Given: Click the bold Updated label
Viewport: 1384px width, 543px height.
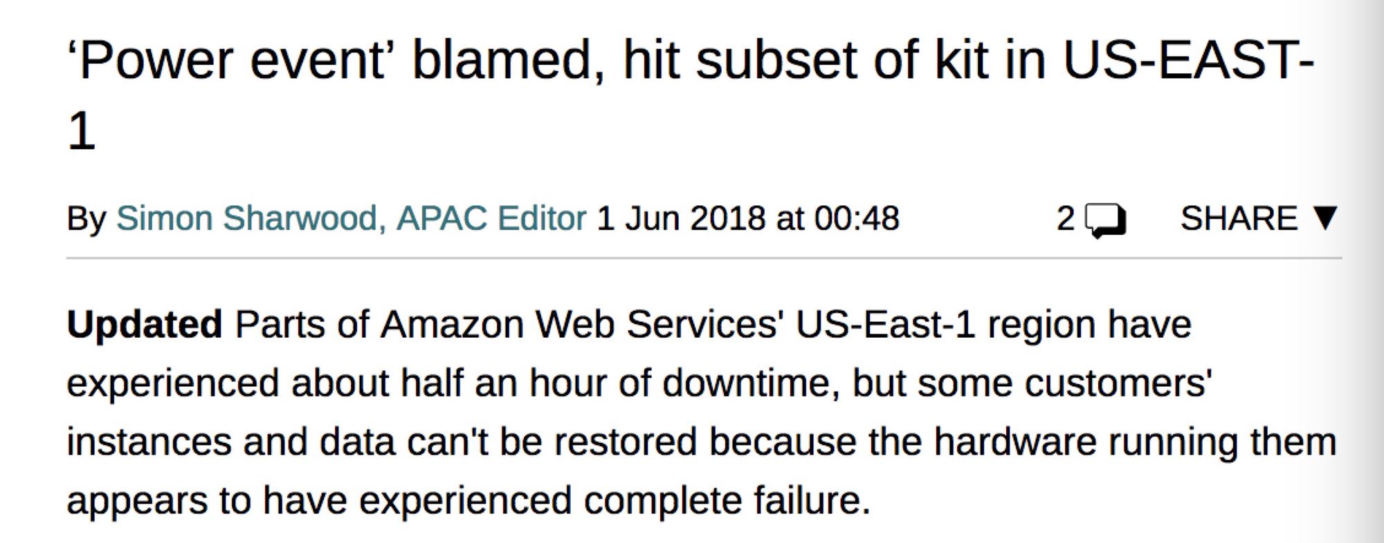Looking at the screenshot, I should [x=144, y=324].
